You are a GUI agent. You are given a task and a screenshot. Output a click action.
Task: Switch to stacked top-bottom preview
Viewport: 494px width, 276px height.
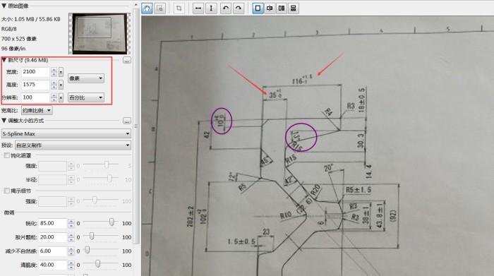click(x=294, y=8)
